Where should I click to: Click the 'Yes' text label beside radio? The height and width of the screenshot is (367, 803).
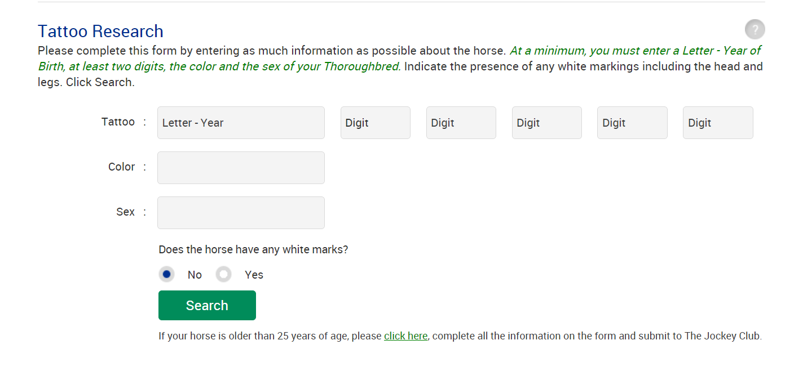[x=254, y=275]
